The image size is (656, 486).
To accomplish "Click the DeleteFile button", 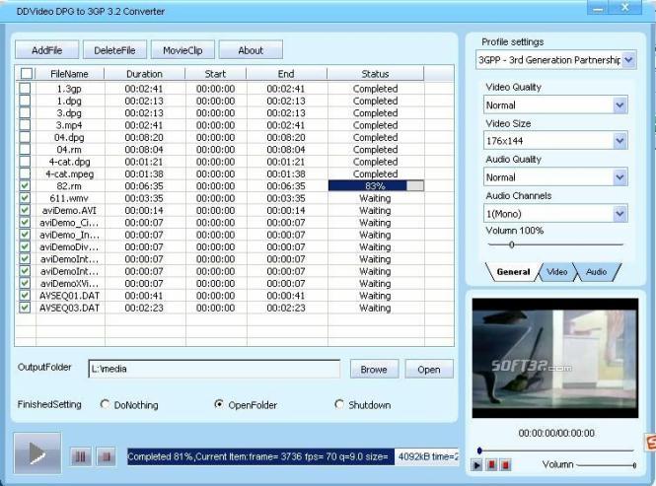I will click(x=114, y=50).
